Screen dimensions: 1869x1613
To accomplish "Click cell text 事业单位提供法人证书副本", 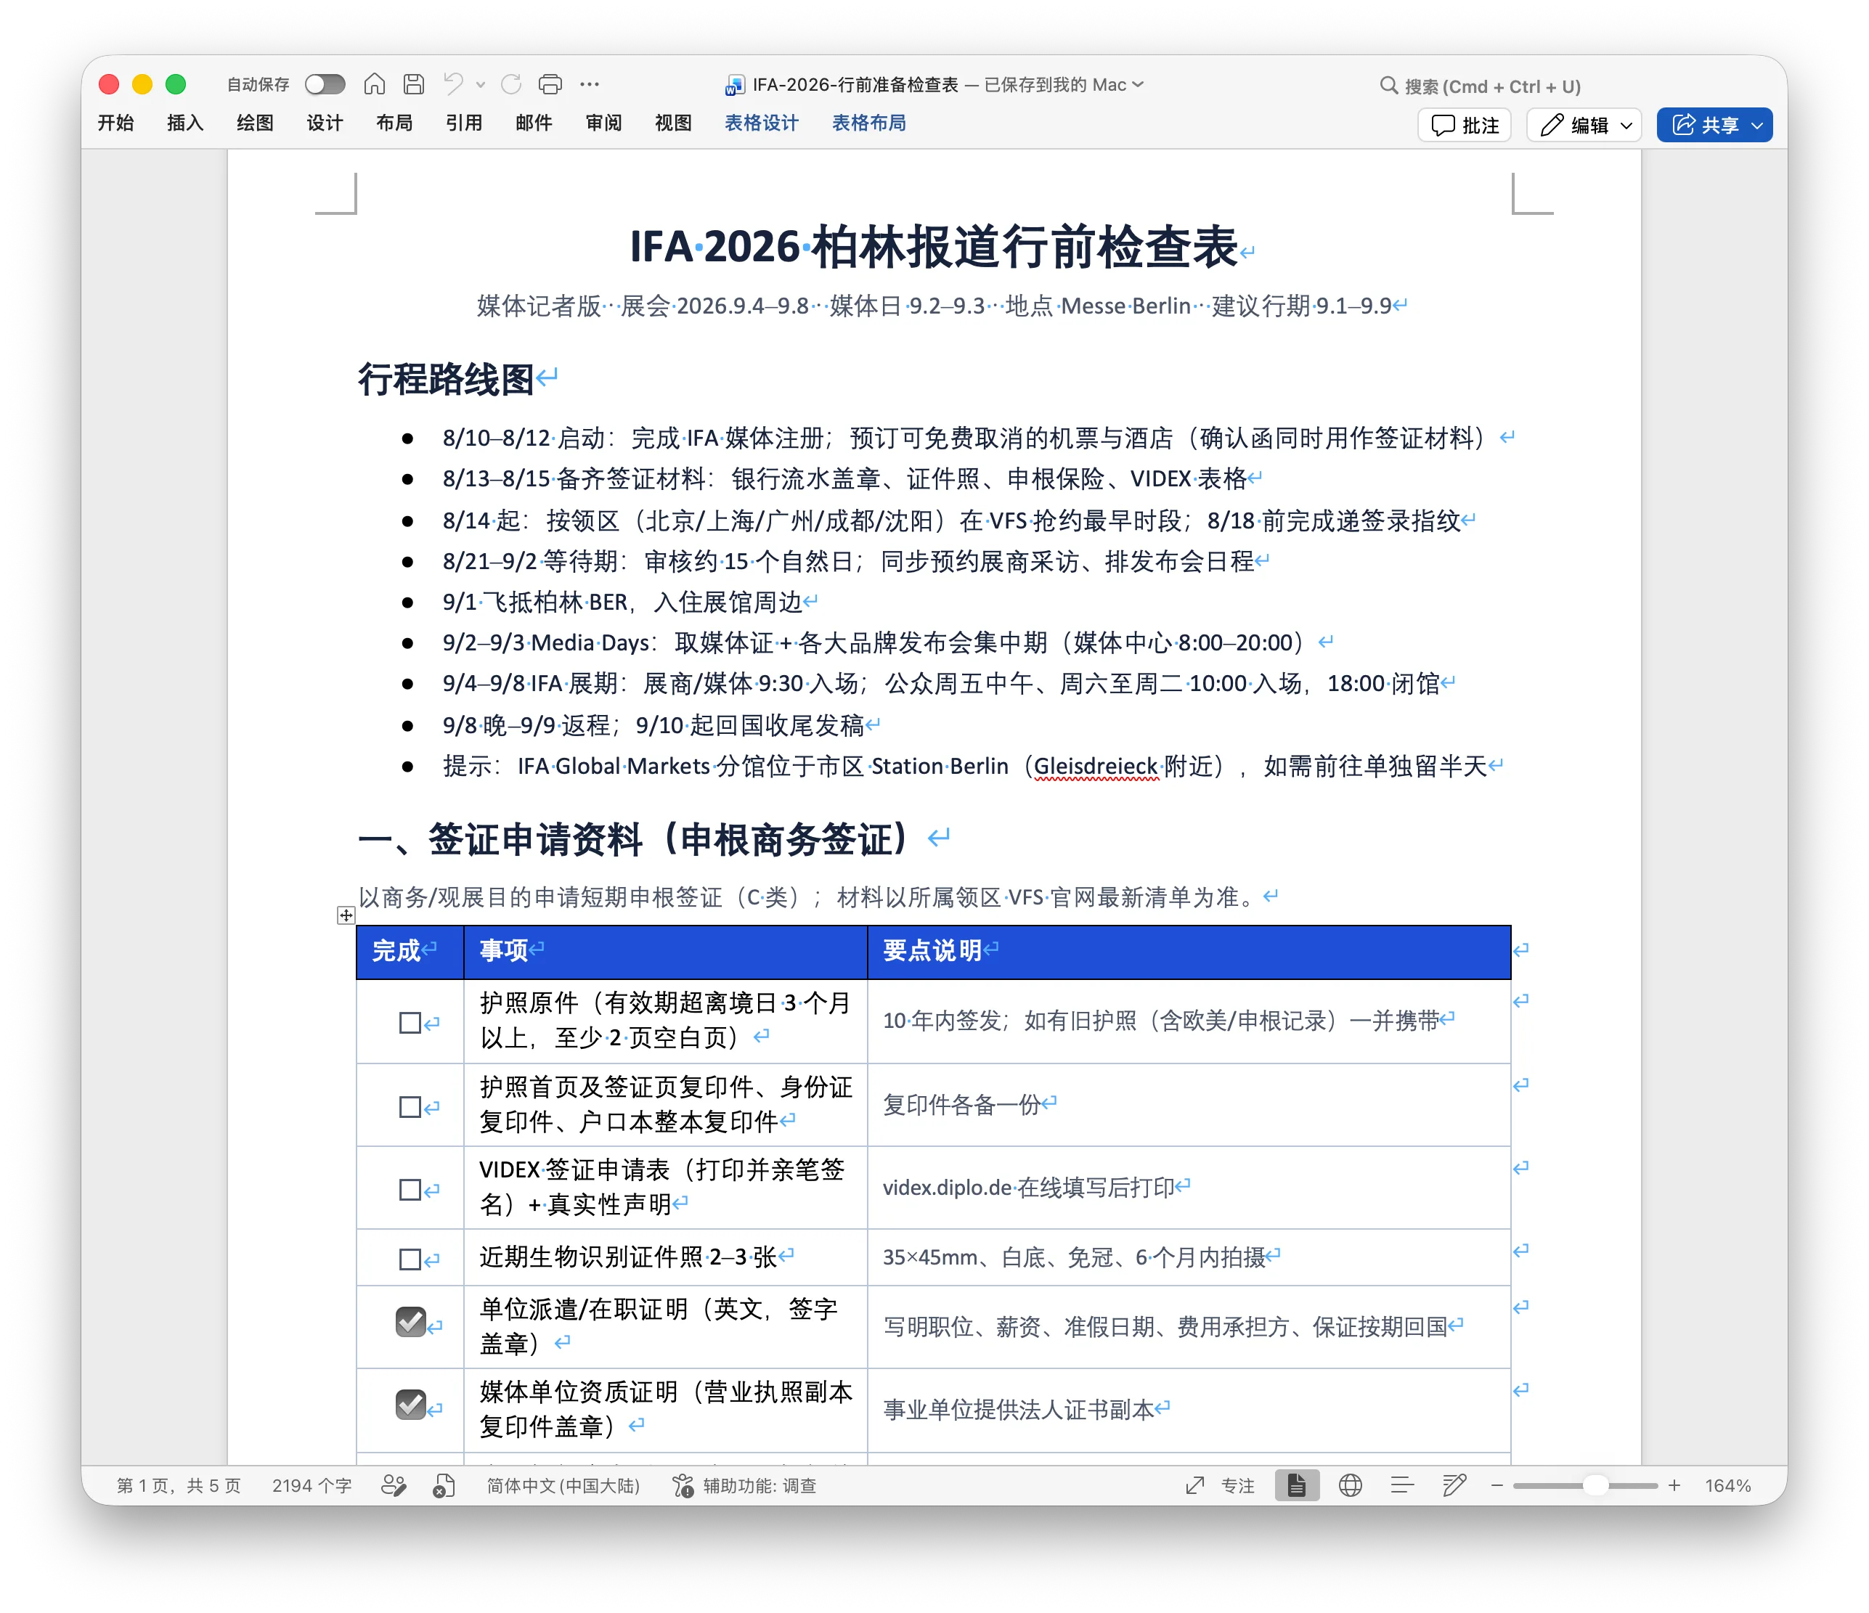I will [1019, 1409].
